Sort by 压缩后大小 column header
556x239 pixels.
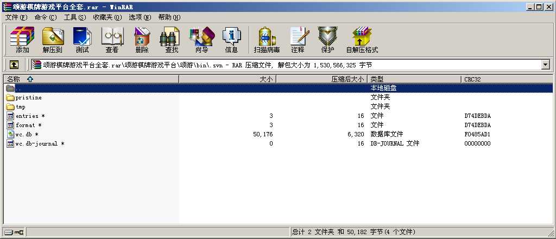(x=321, y=79)
